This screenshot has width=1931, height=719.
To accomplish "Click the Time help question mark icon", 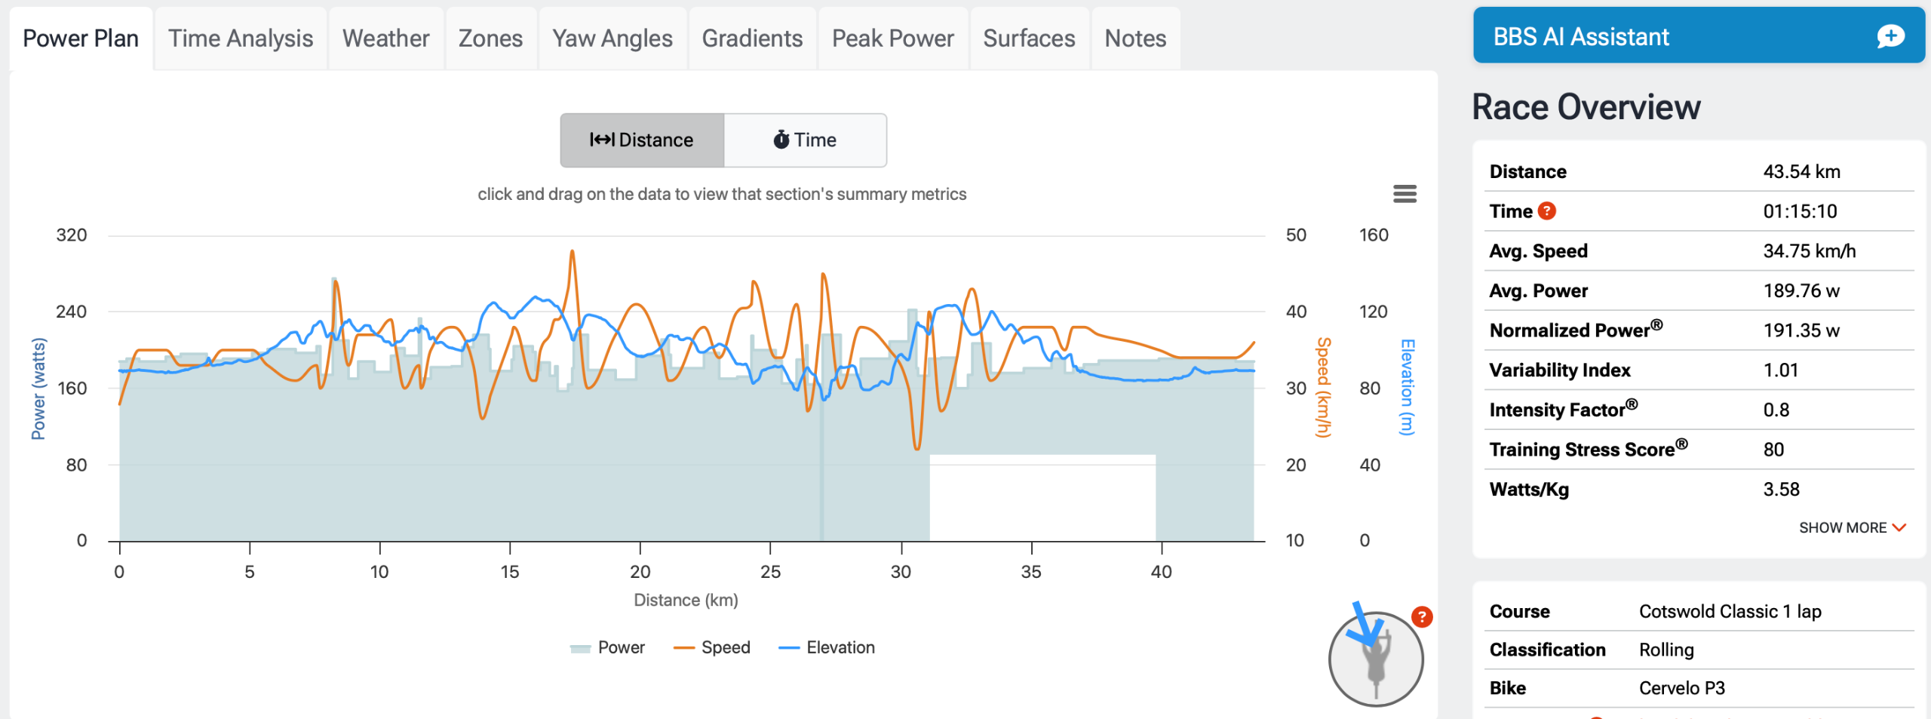I will [1546, 211].
